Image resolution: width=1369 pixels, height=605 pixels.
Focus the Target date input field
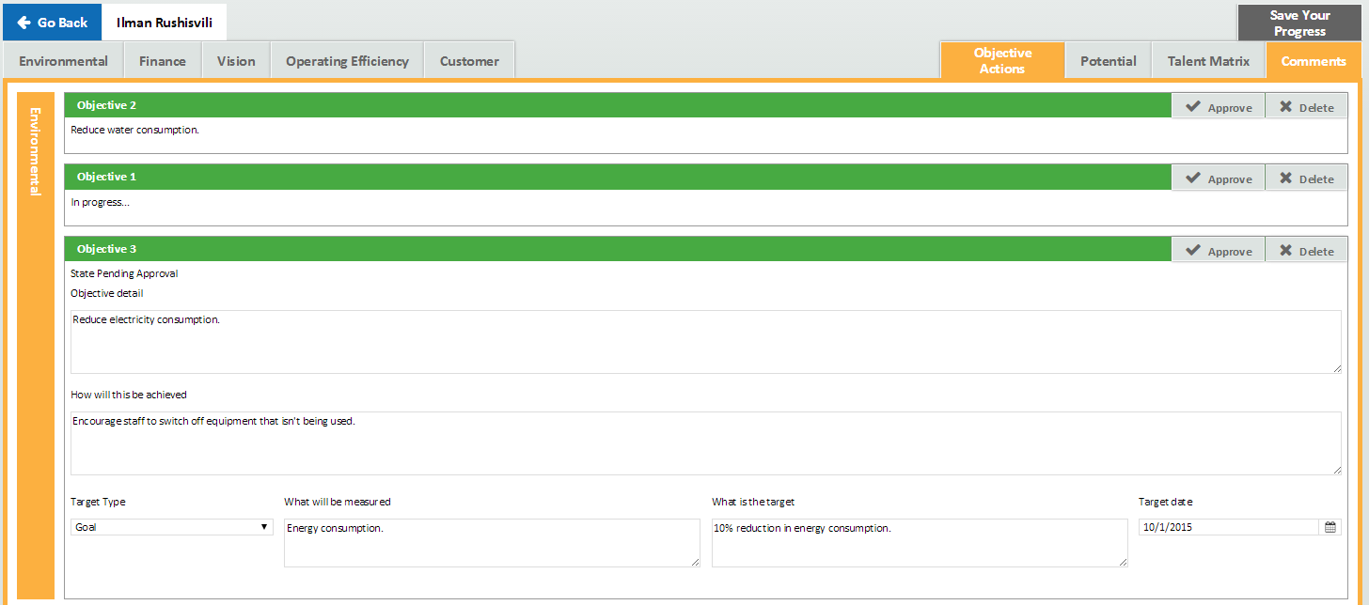[x=1227, y=527]
